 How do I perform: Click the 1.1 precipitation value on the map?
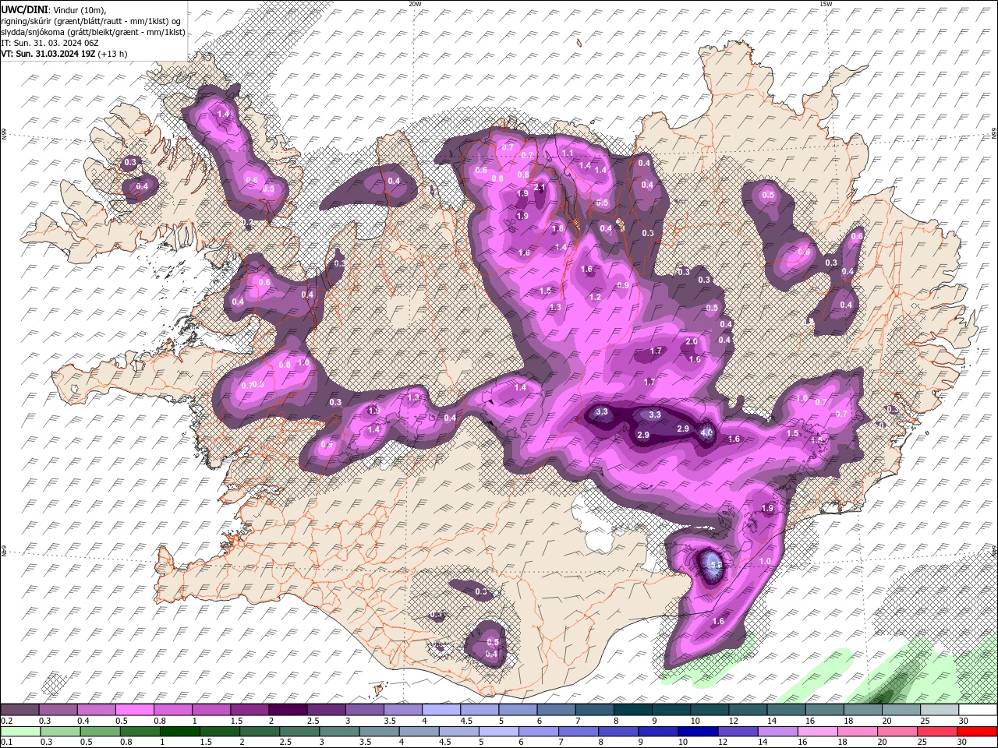pyautogui.click(x=568, y=153)
